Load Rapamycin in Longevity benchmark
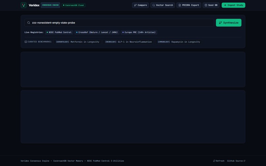Image resolution: width=266 pixels, height=166 pixels. [179, 42]
